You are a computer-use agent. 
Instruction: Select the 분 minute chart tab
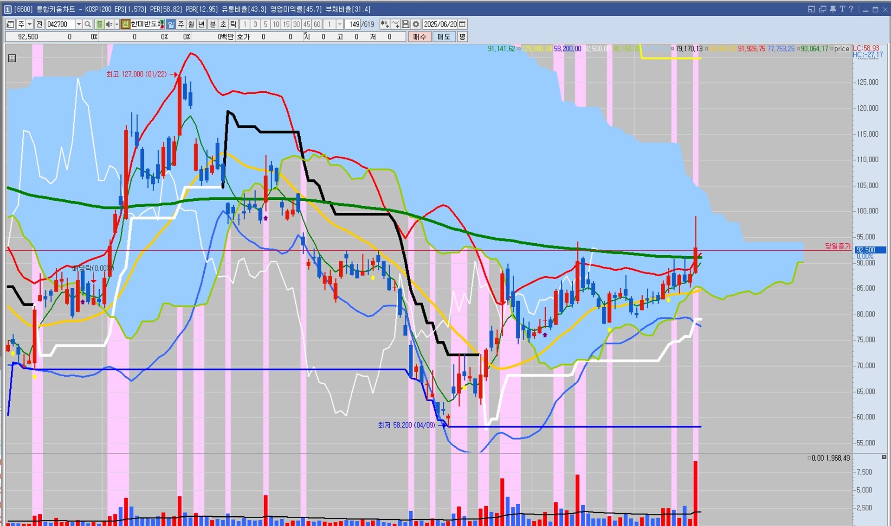point(213,24)
